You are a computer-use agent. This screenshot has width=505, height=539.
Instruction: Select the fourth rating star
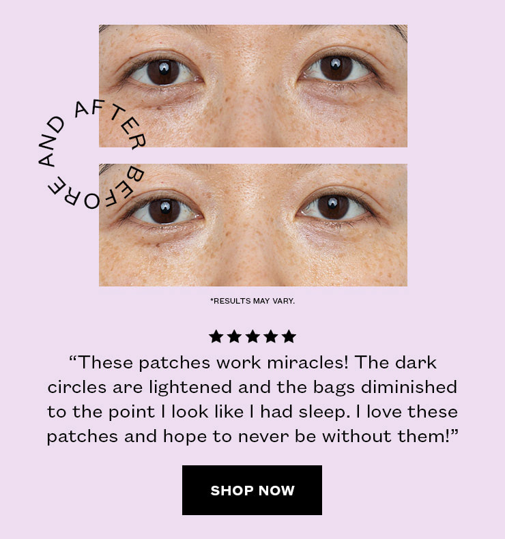[270, 336]
